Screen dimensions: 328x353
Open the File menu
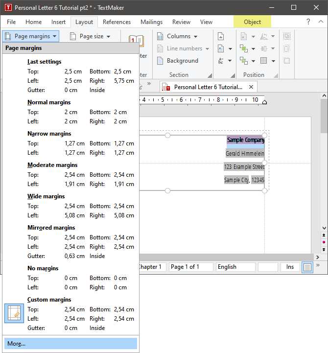pyautogui.click(x=11, y=22)
